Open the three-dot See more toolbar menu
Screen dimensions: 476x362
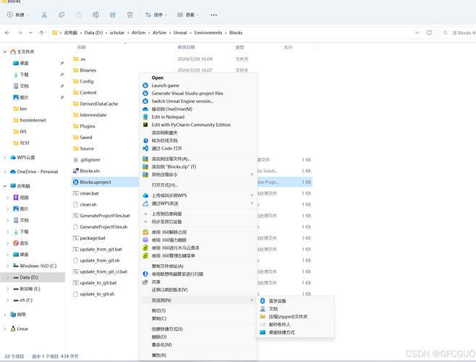coord(213,14)
